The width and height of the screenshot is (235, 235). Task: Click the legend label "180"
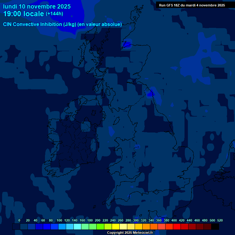(x=90, y=220)
